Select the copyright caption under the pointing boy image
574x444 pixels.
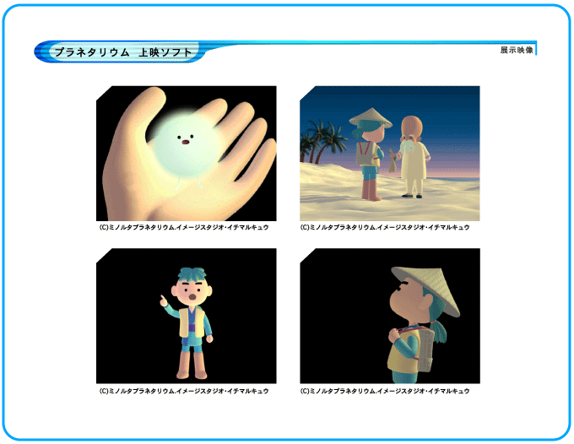184,391
